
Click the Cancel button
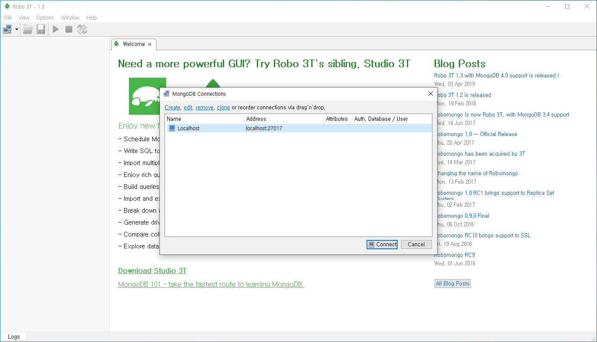click(x=416, y=244)
